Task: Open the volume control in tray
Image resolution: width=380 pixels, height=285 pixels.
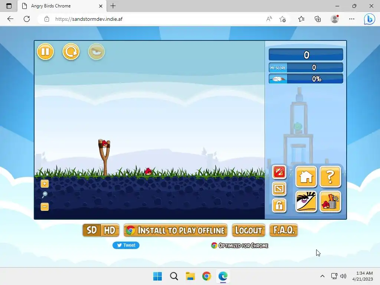Action: (343, 276)
